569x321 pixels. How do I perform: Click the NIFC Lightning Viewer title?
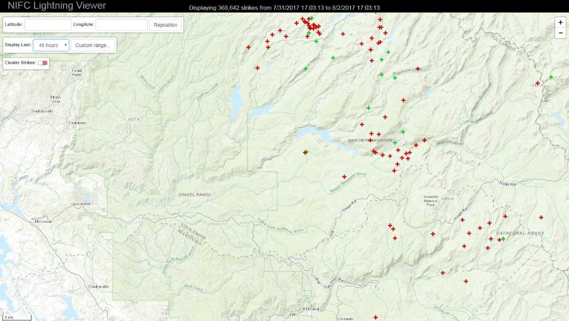pos(57,6)
